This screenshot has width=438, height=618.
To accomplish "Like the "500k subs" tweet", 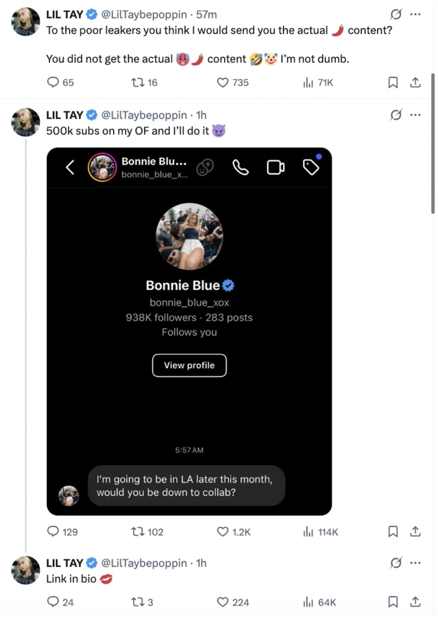I will point(223,532).
